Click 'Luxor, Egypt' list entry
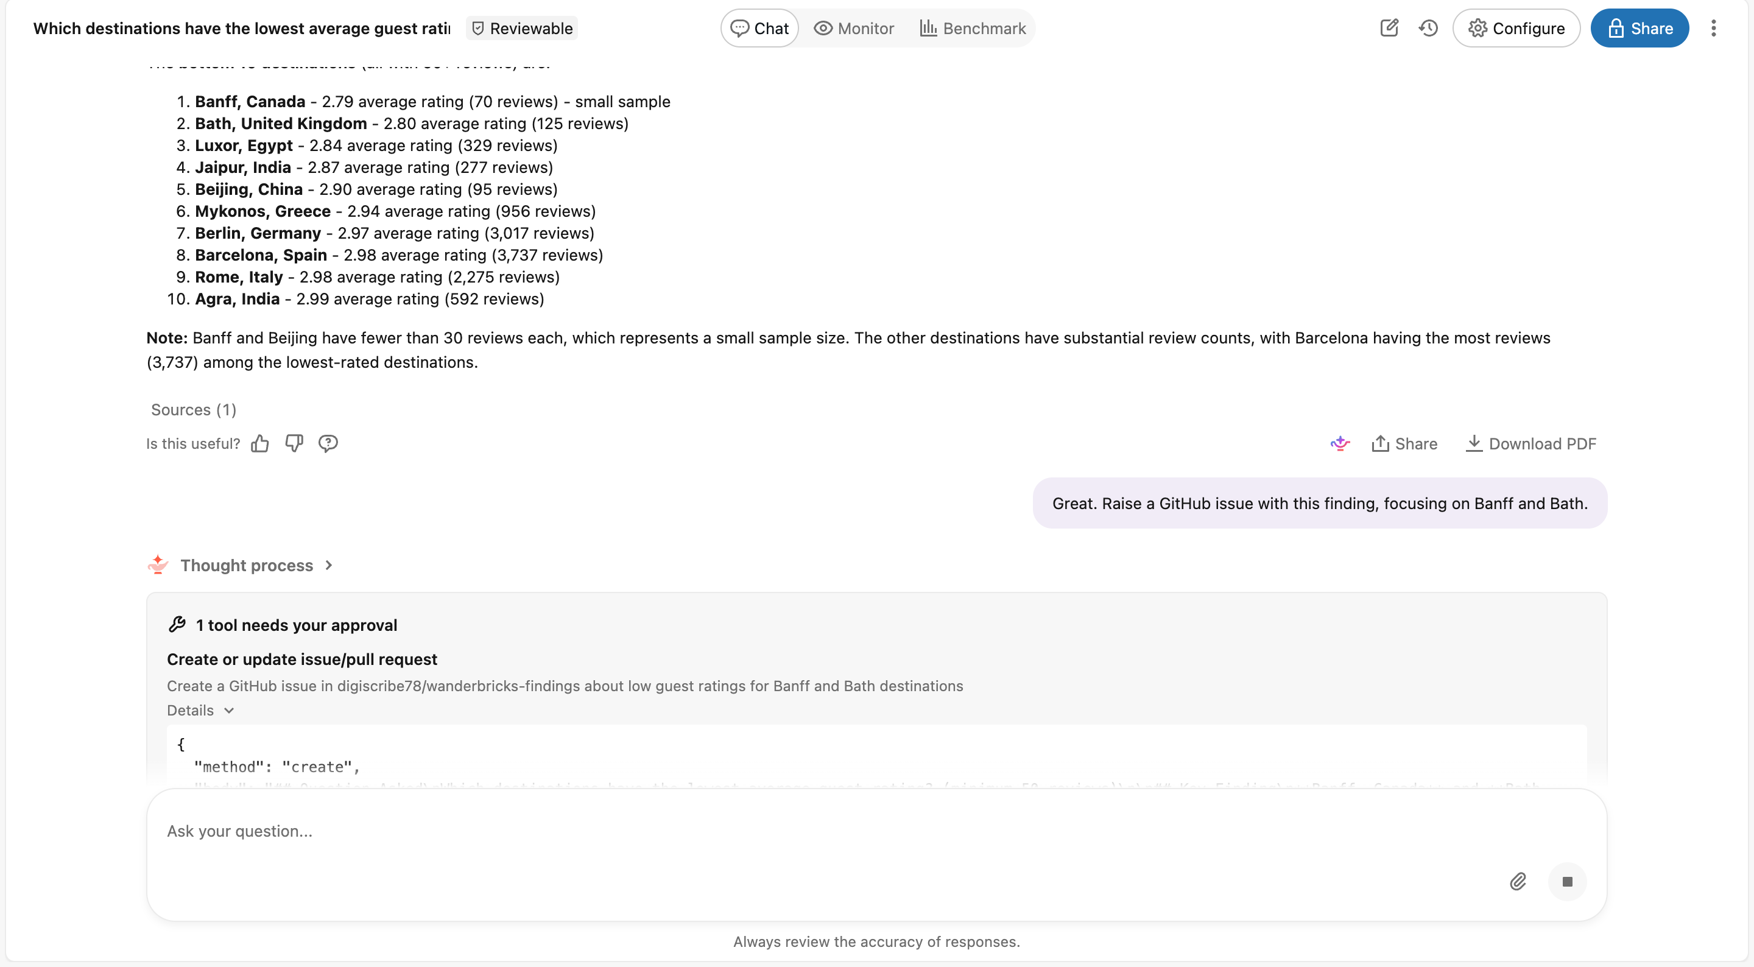Screen dimensions: 1754x967 (x=376, y=145)
